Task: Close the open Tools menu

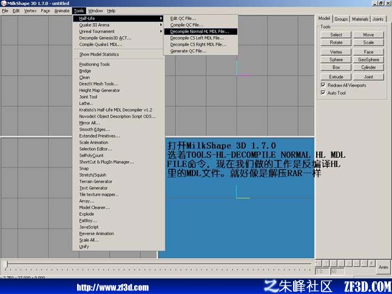Action: coord(79,11)
